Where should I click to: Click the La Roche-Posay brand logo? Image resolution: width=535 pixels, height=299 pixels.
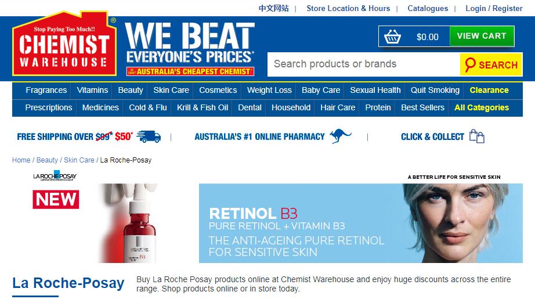click(x=55, y=176)
